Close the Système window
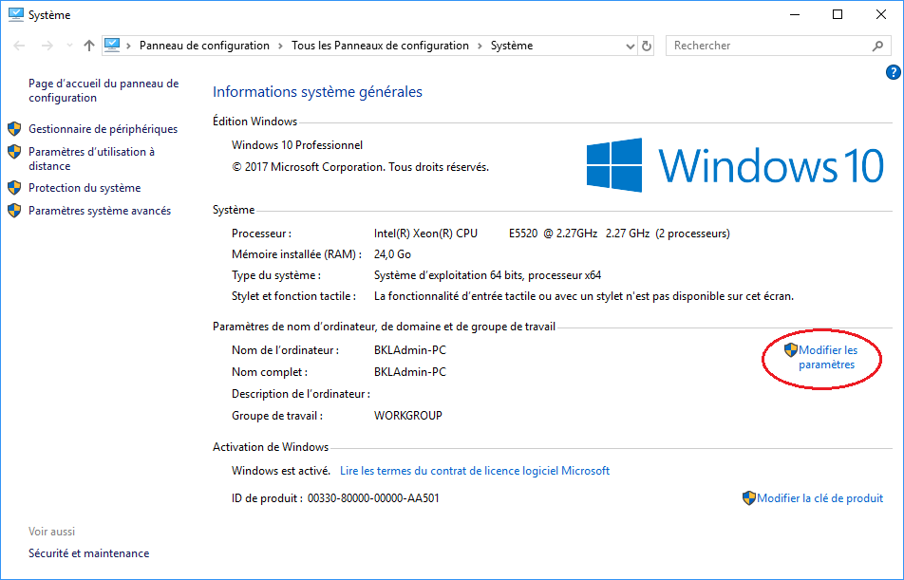 click(881, 14)
